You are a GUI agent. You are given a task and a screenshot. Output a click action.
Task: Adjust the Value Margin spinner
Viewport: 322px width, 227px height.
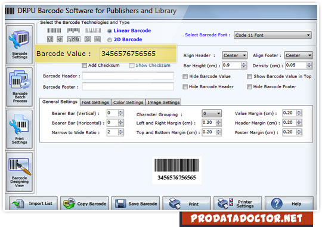(299, 113)
